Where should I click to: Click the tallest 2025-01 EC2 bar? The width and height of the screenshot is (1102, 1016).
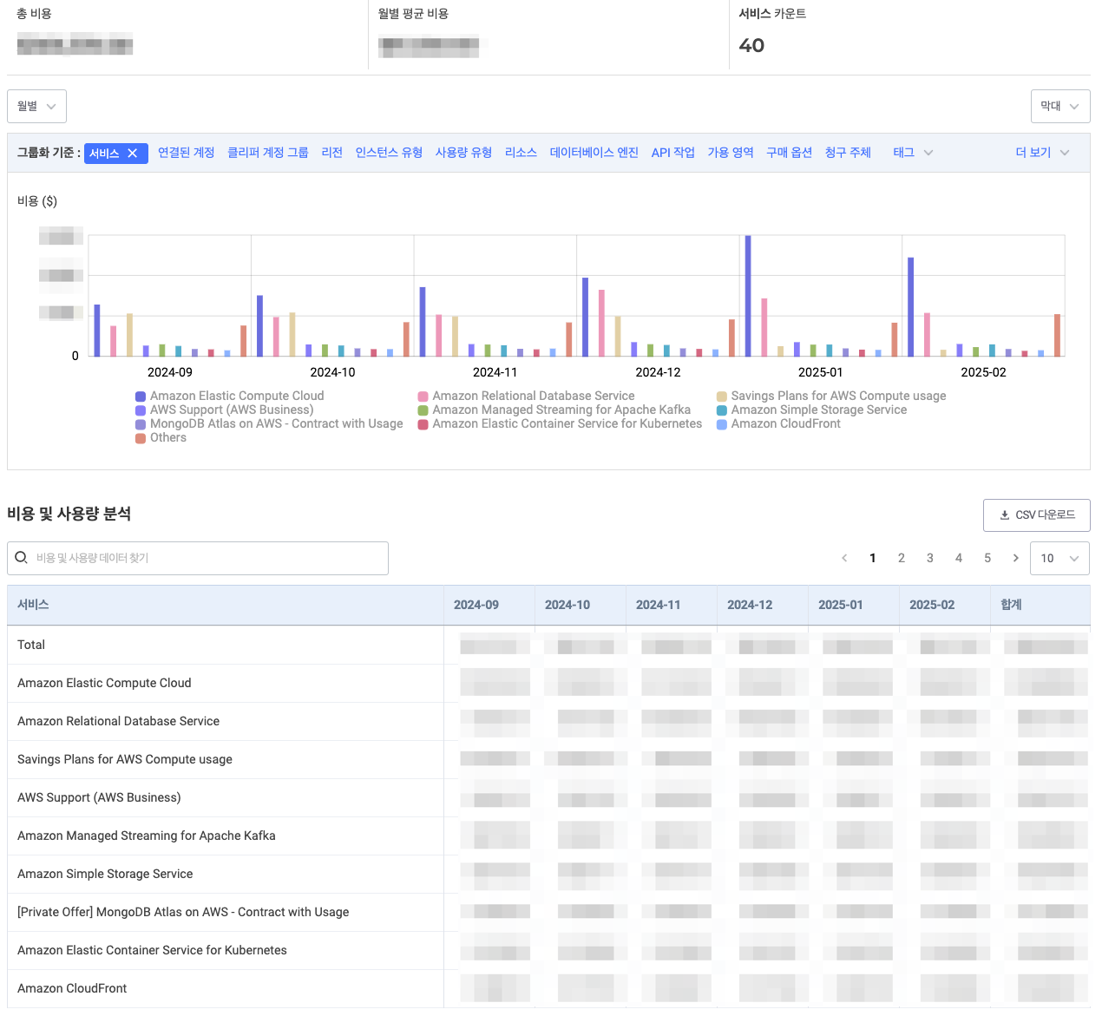[748, 296]
